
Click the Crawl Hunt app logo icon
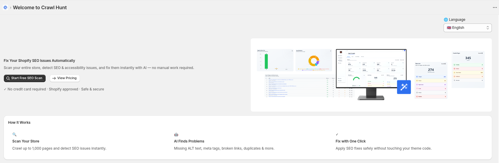[x=5, y=7]
